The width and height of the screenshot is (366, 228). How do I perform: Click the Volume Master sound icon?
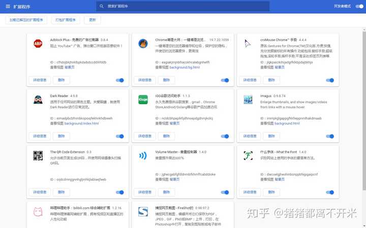[x=143, y=155]
